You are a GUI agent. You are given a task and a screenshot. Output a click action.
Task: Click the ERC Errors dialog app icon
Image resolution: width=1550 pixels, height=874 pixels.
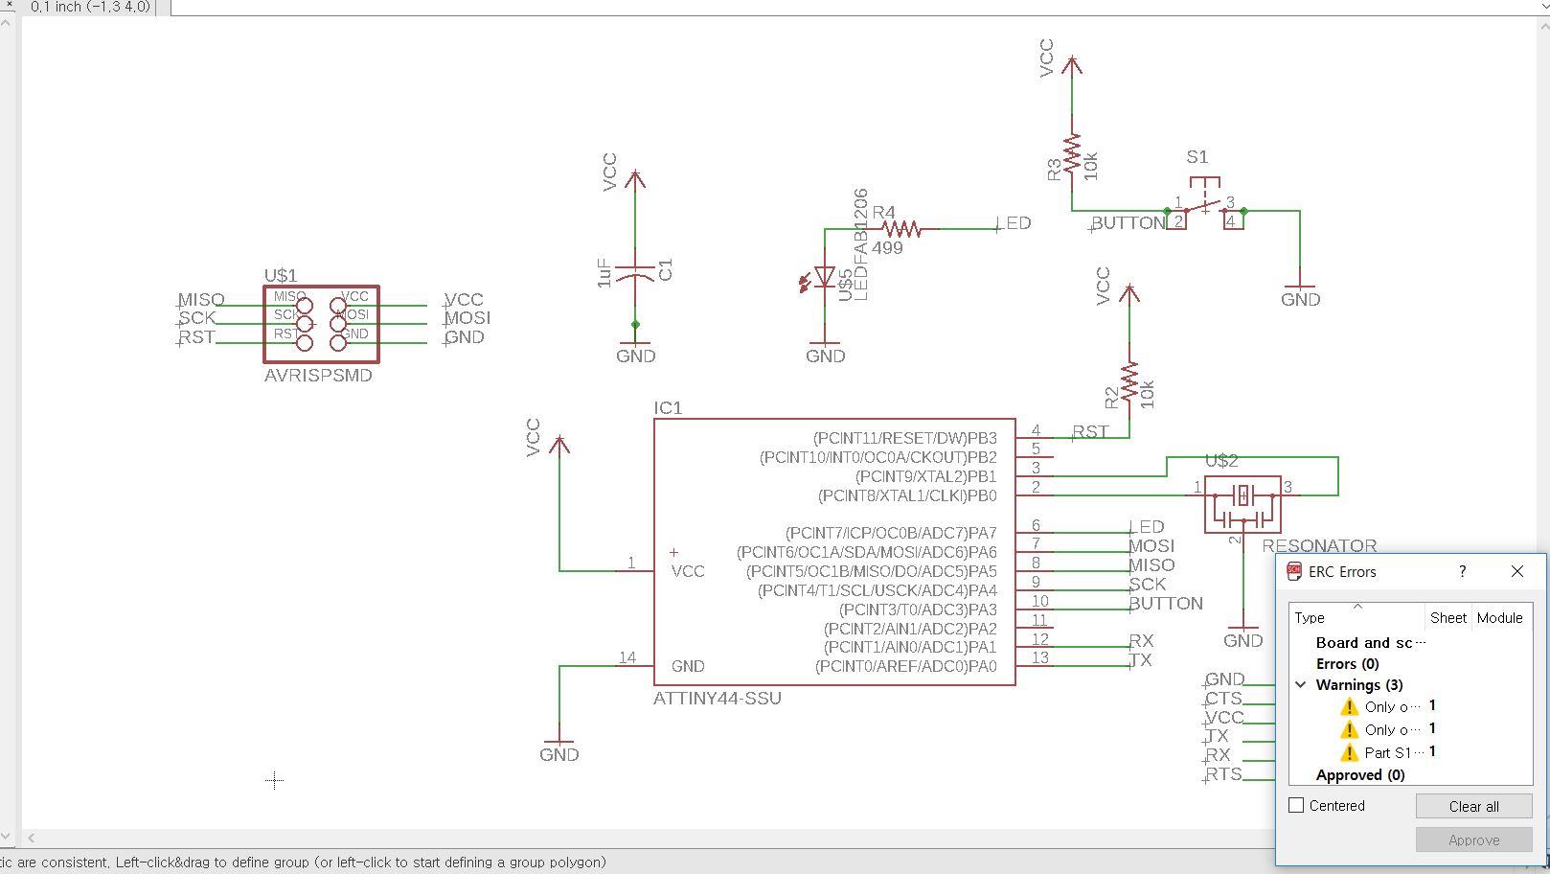click(x=1294, y=571)
